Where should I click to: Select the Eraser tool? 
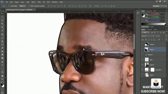coord(2,48)
